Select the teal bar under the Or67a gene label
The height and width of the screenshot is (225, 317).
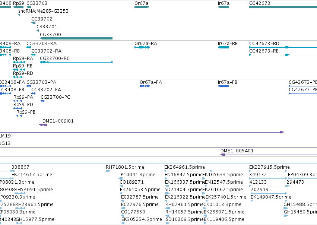[x=142, y=7]
